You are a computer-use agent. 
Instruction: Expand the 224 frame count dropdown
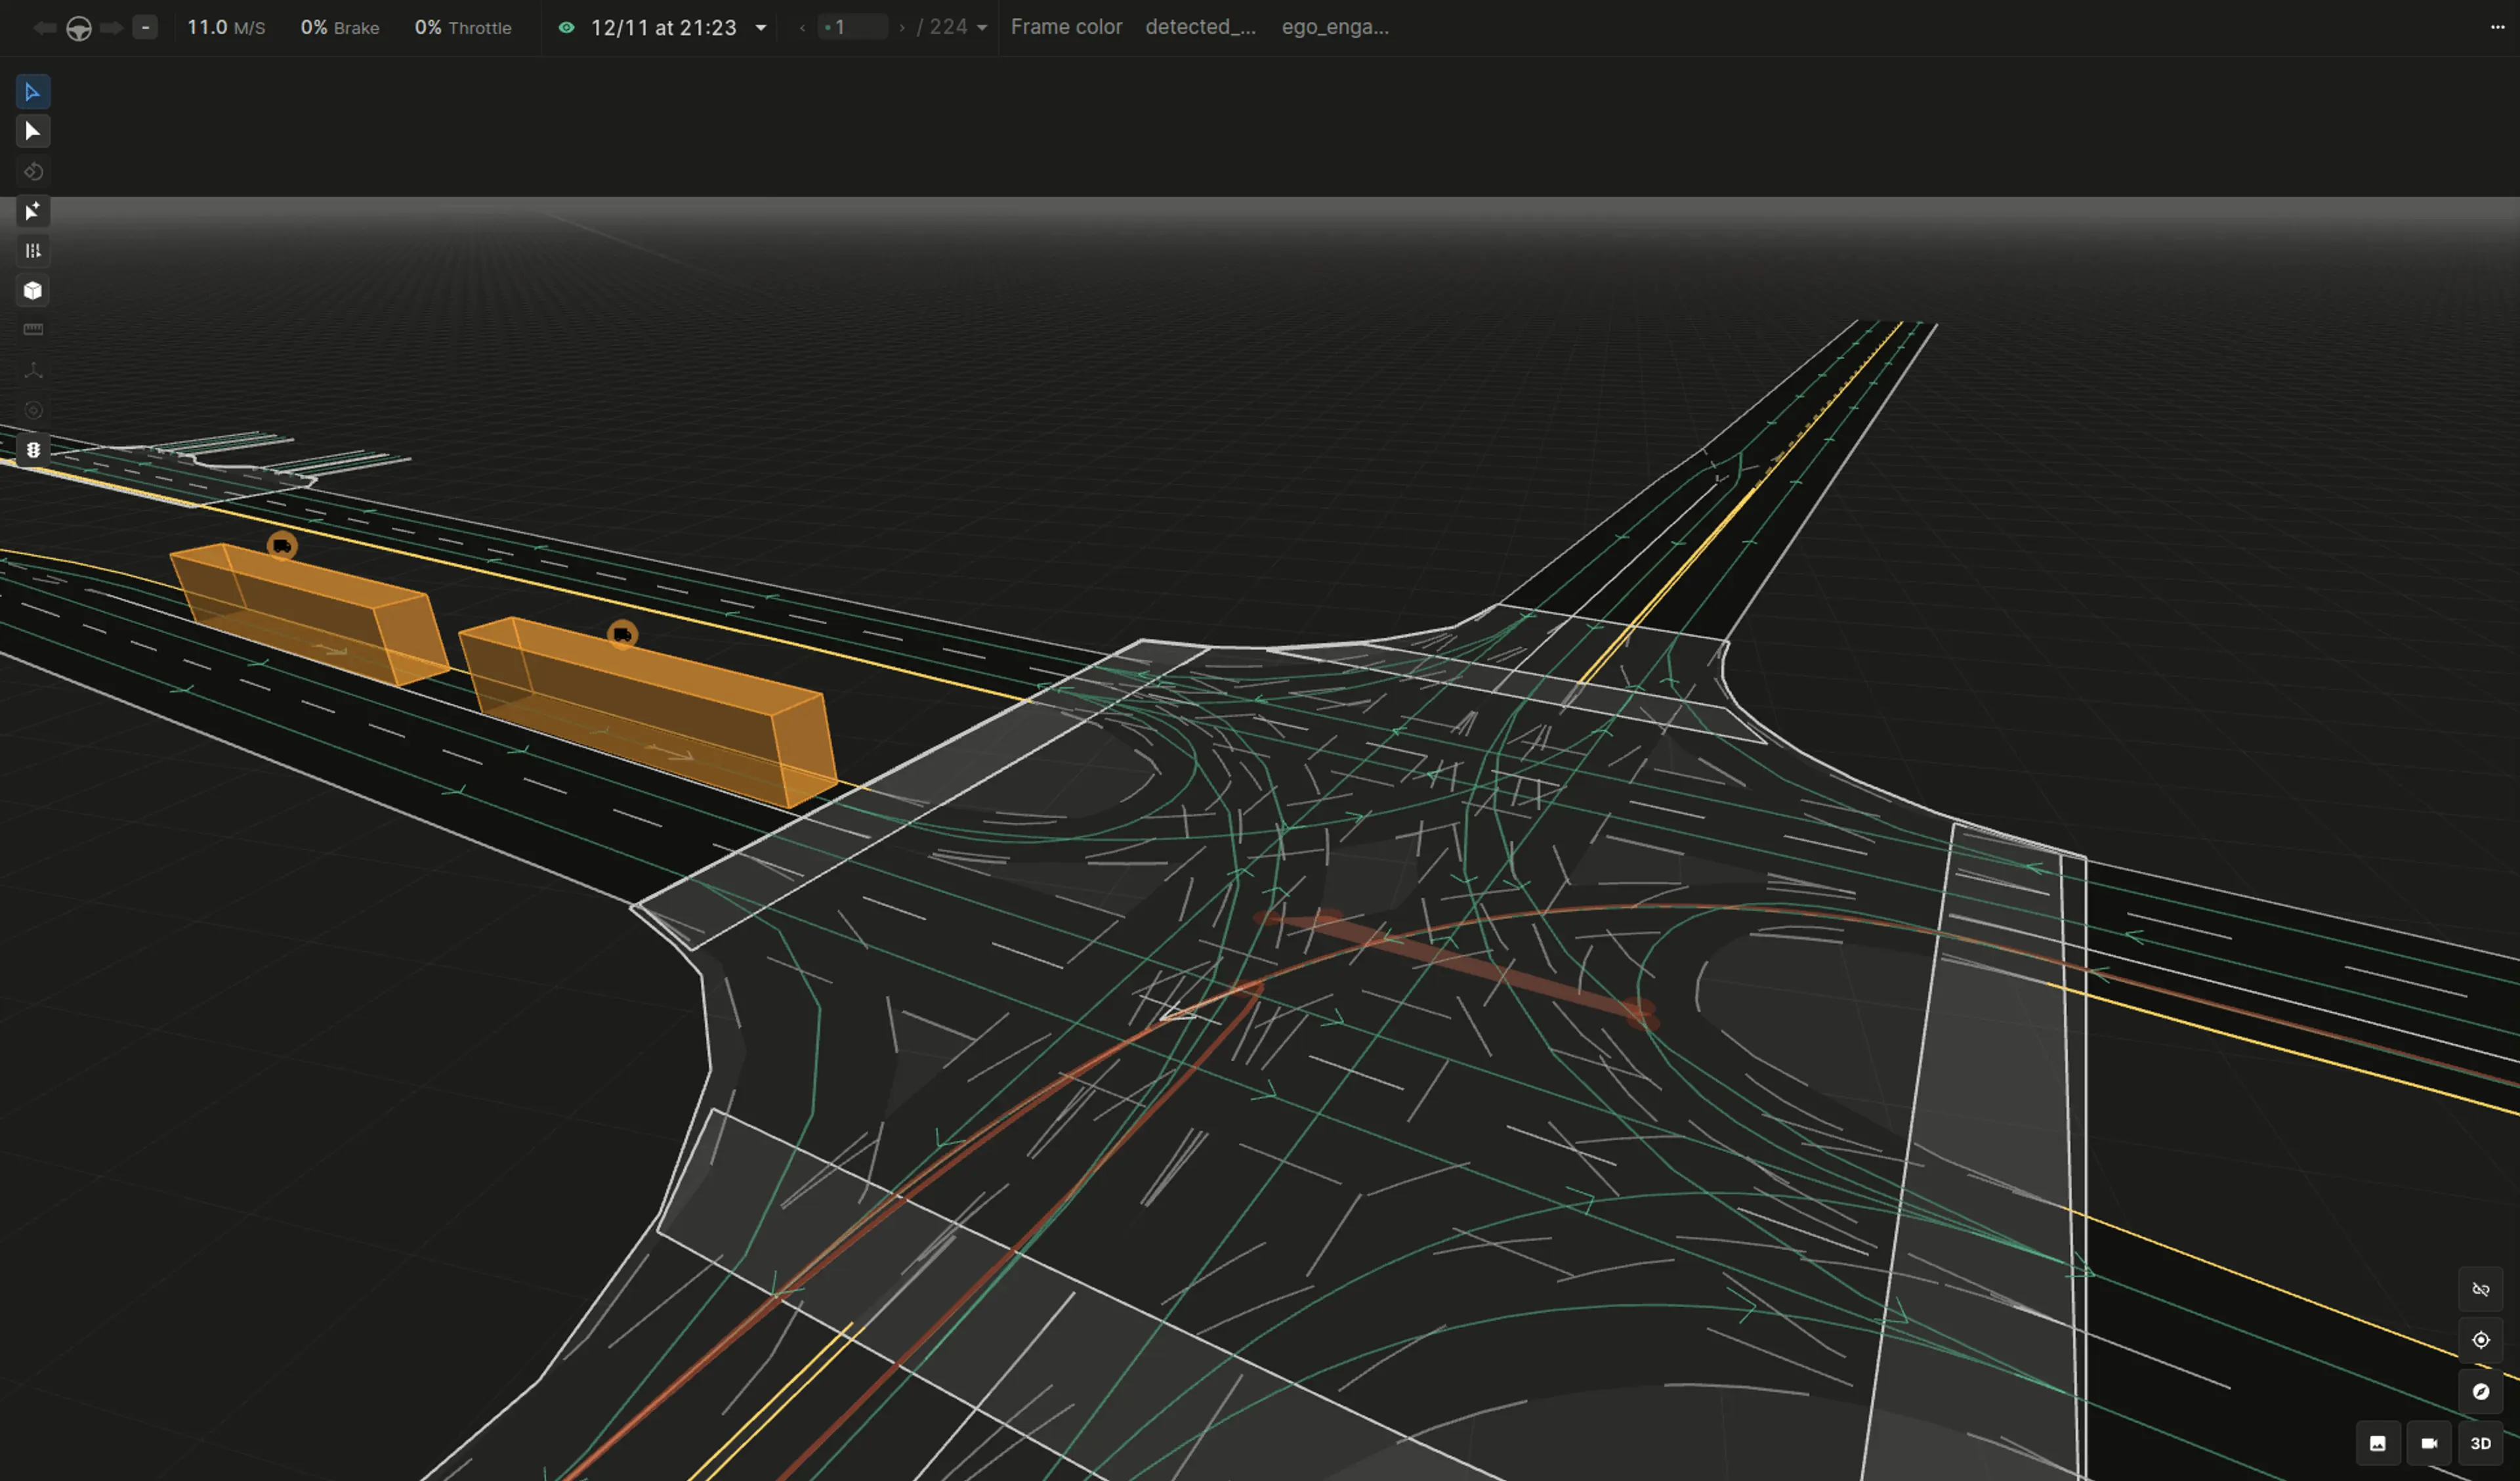pyautogui.click(x=982, y=28)
